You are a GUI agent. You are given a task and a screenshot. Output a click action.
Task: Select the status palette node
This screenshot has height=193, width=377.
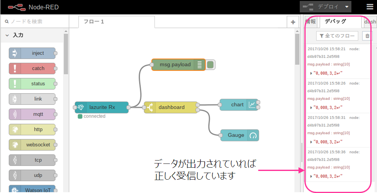tap(32, 84)
